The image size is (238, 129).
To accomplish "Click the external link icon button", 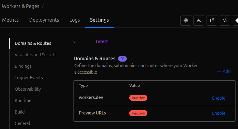I will [212, 20].
